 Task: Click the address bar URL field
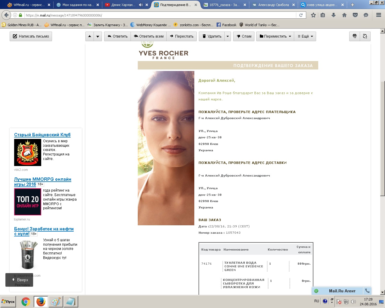pyautogui.click(x=159, y=15)
